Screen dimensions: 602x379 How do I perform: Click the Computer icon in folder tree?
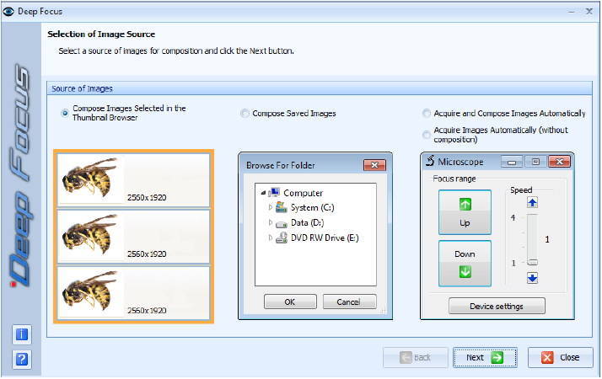tap(275, 193)
